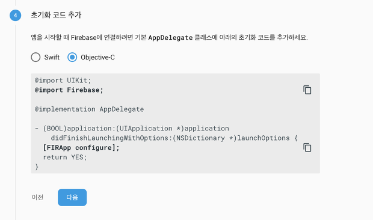Select the Objective-C radio button

tap(72, 57)
